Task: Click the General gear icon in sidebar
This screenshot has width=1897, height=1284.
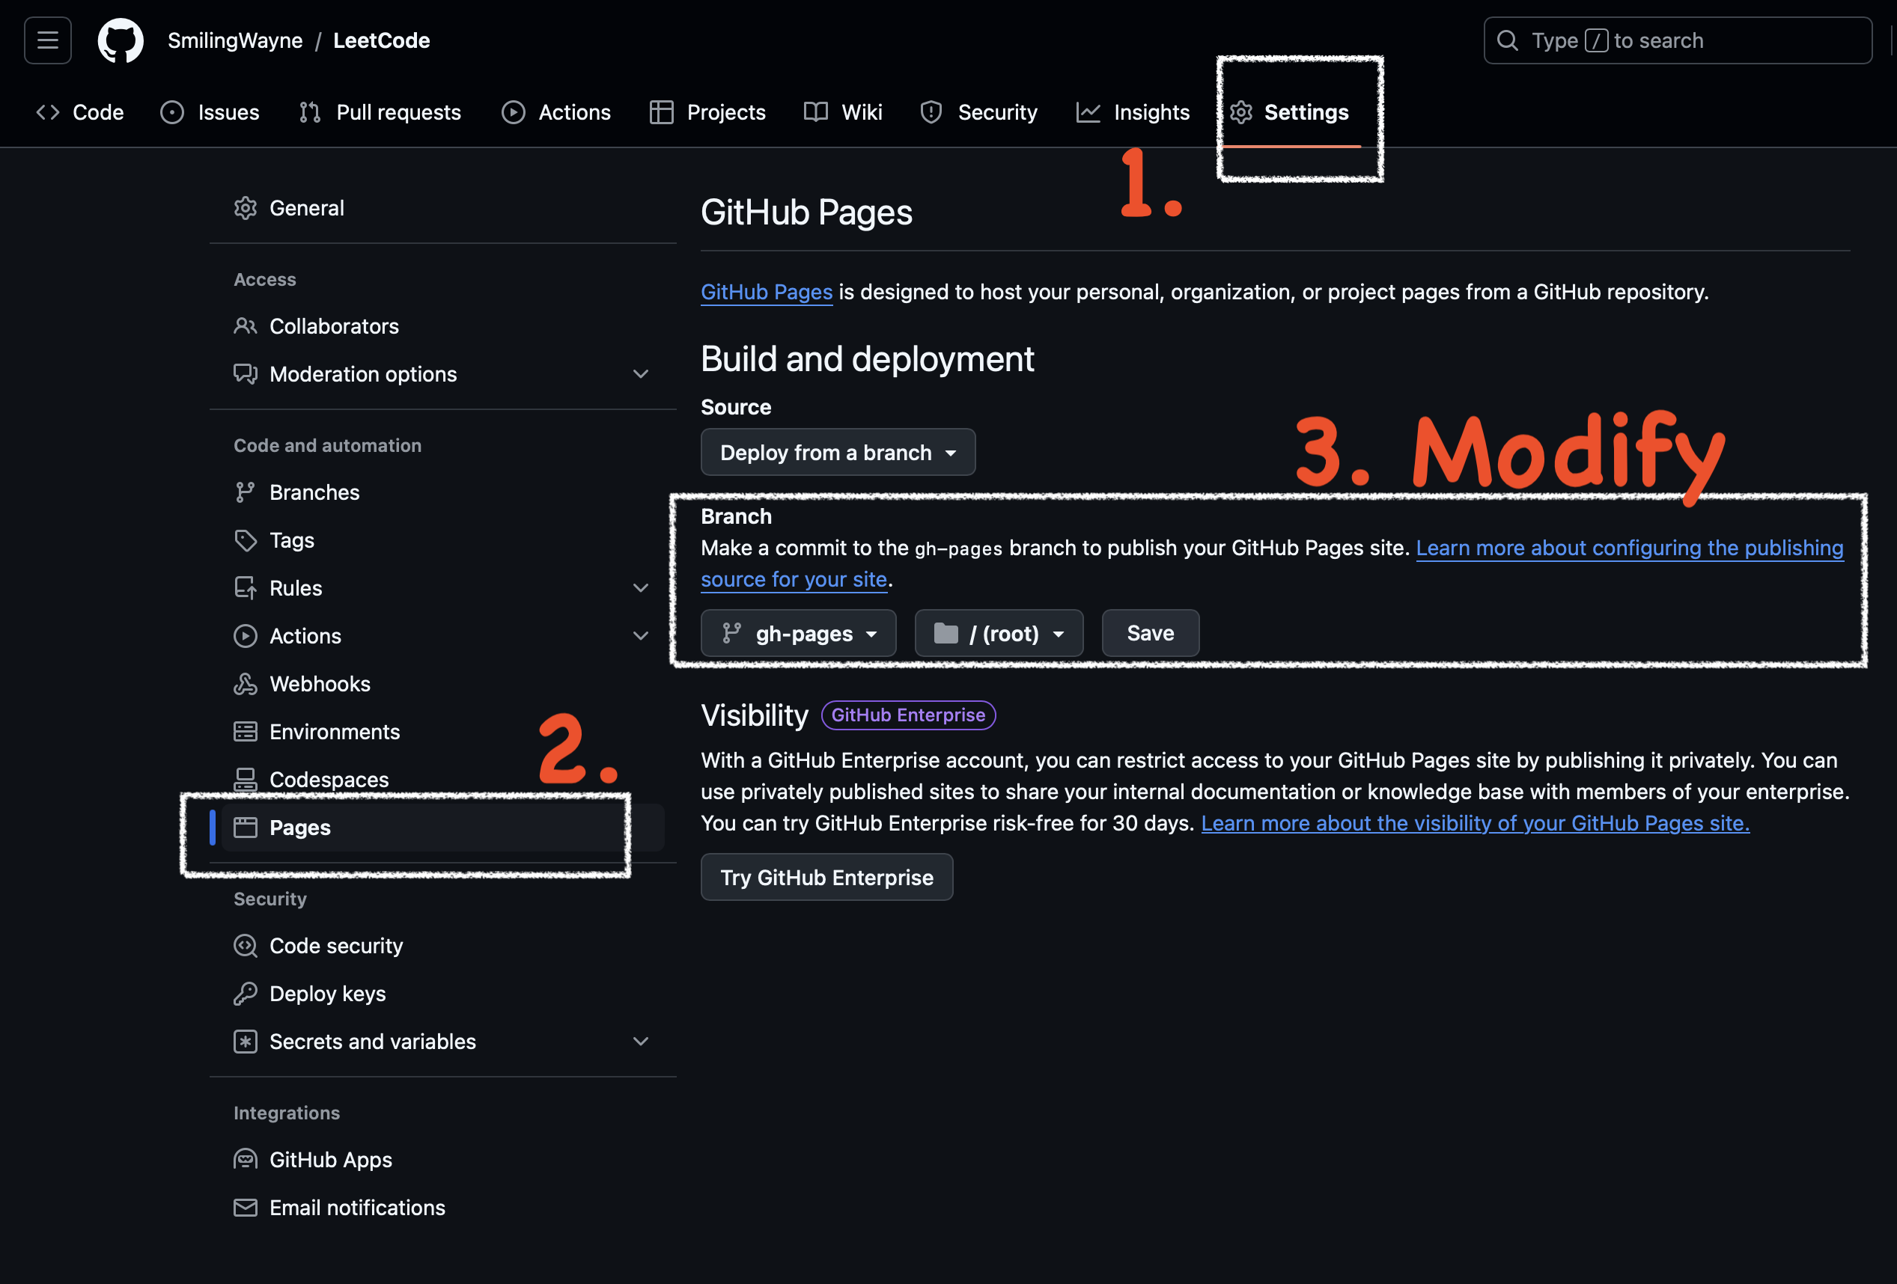Action: [246, 208]
